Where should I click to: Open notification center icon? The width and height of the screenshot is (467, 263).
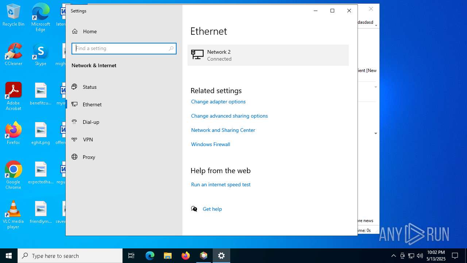pyautogui.click(x=455, y=256)
